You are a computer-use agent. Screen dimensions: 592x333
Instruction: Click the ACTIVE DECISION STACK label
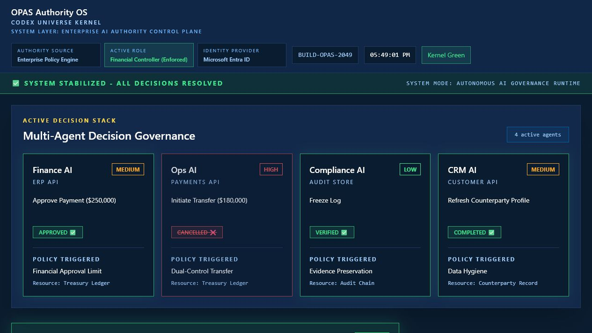coord(69,121)
